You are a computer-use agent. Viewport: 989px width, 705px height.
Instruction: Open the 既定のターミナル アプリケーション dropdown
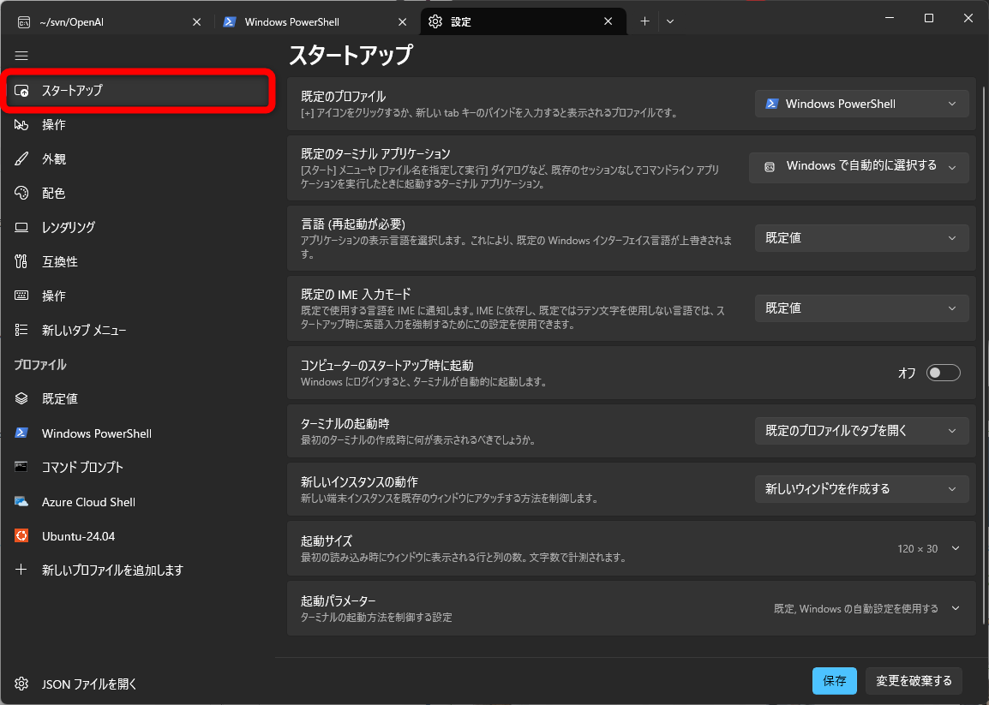coord(859,167)
